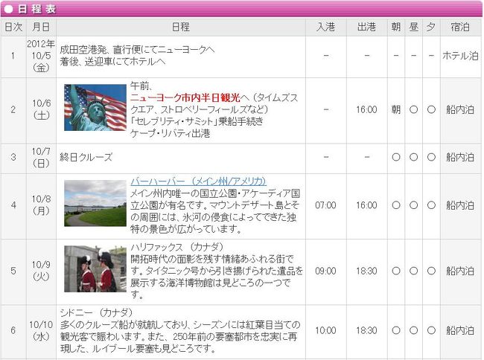Image resolution: width=484 pixels, height=360 pixels.
Task: Select the 夕 column header
Action: [x=431, y=27]
